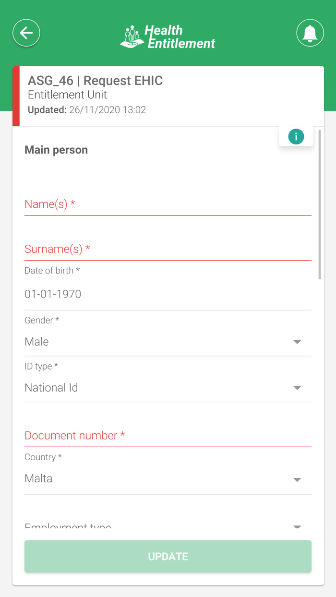Click the ID type dropdown arrow
The width and height of the screenshot is (336, 597).
click(x=297, y=388)
